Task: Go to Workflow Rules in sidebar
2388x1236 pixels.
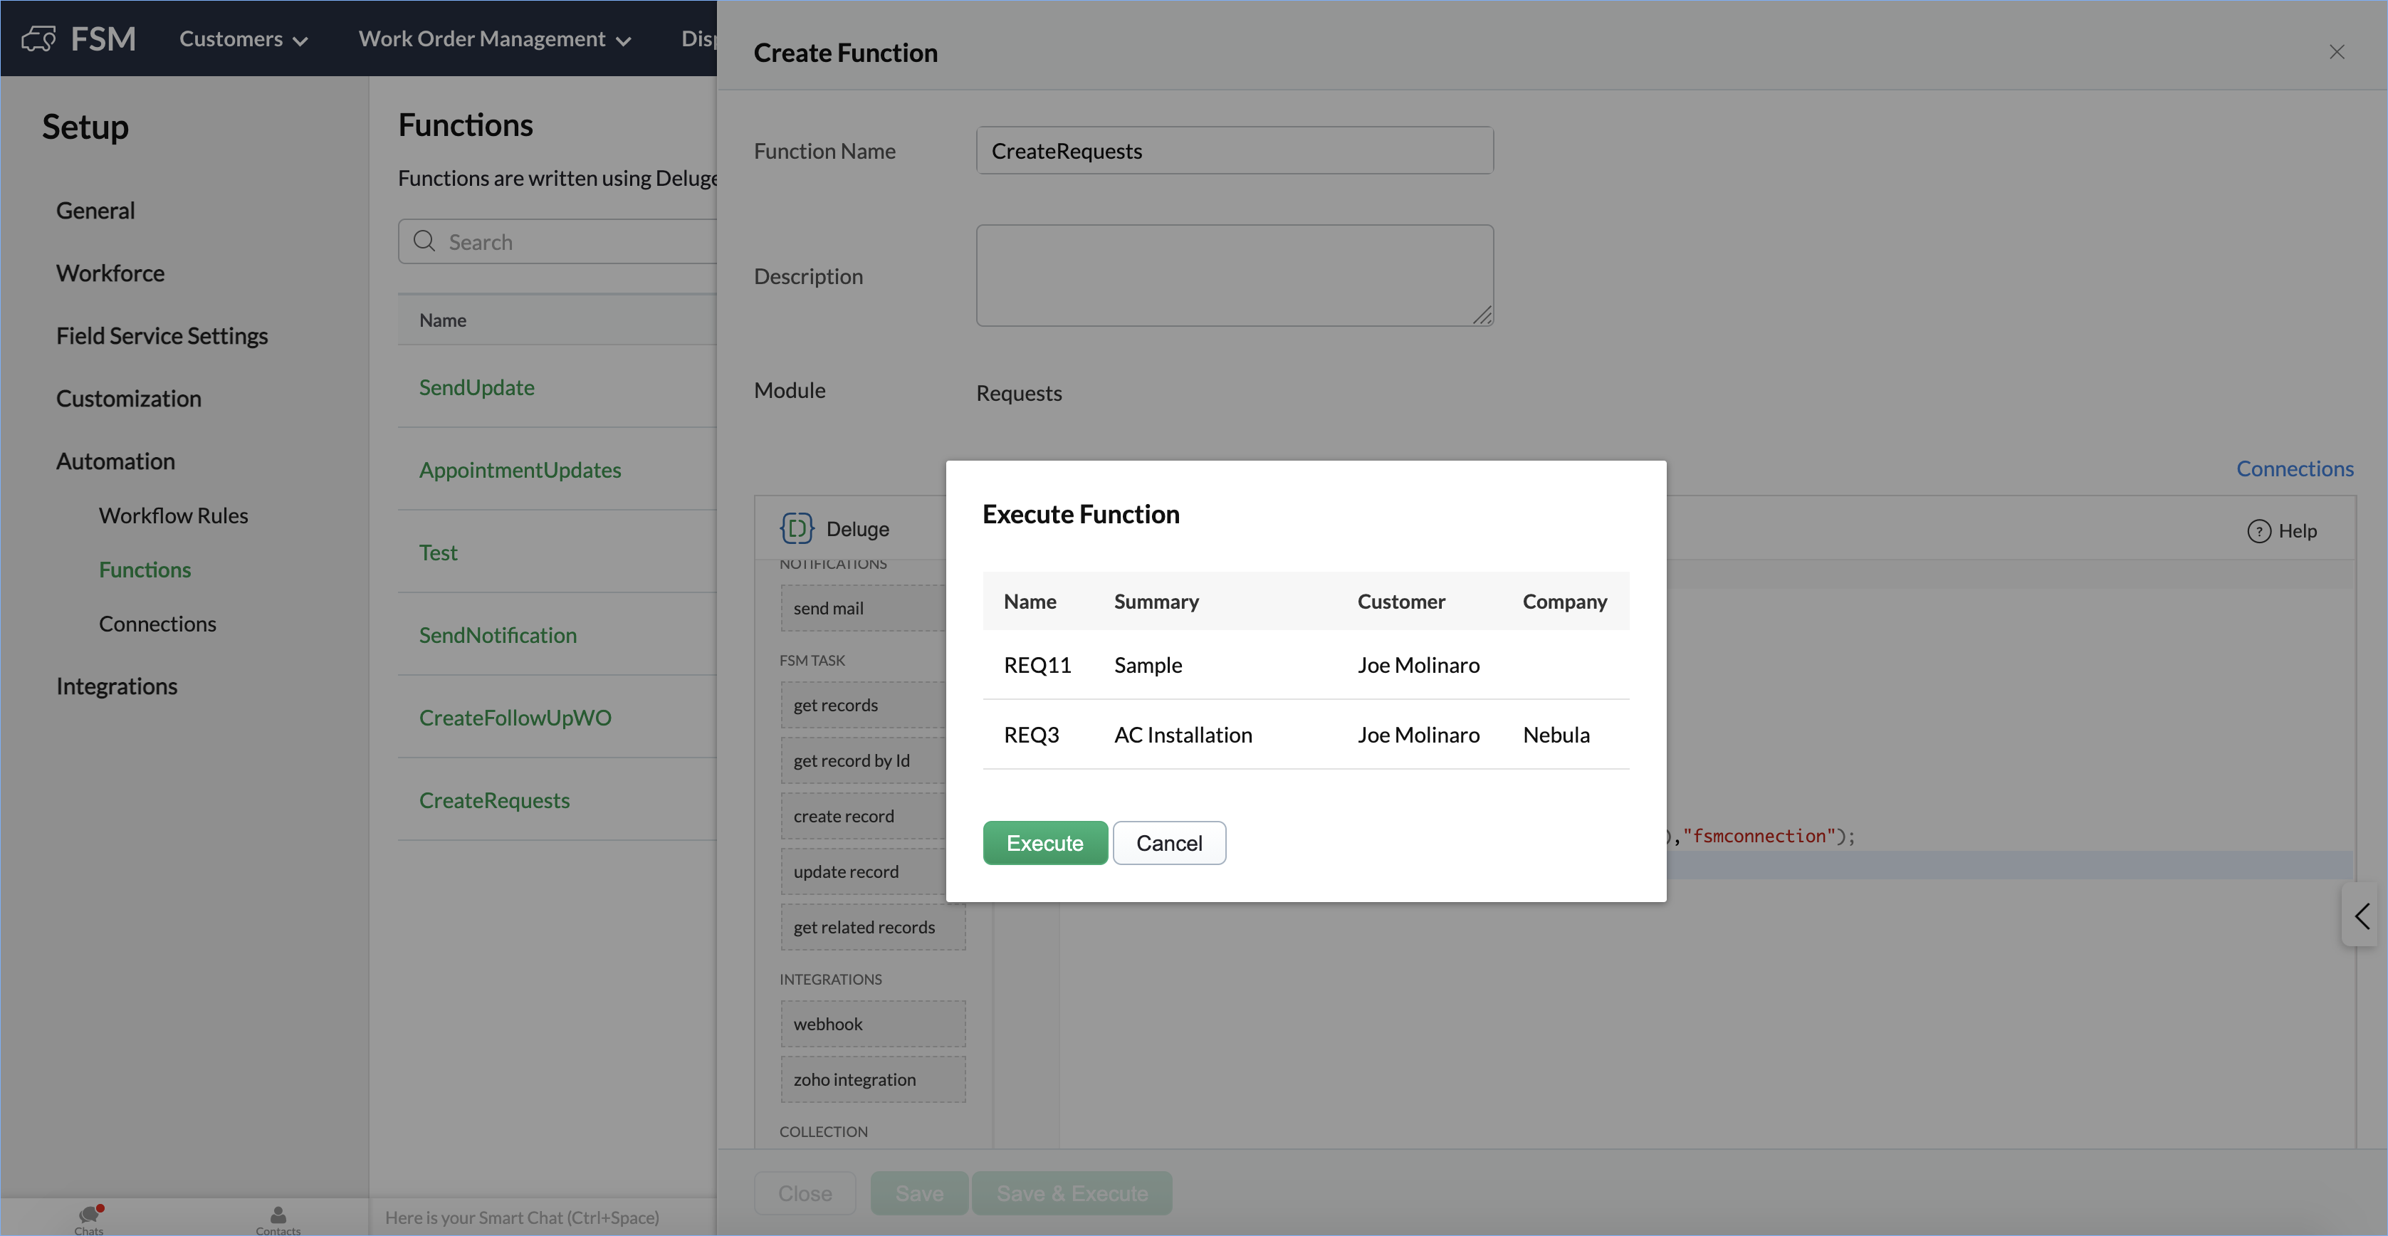Action: [x=173, y=515]
